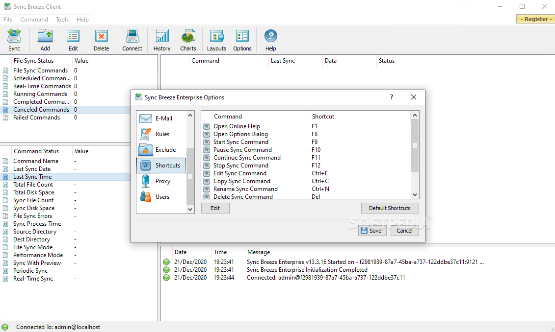The image size is (555, 332).
Task: Click icon beside Open Online Help shortcut
Action: pyautogui.click(x=207, y=126)
